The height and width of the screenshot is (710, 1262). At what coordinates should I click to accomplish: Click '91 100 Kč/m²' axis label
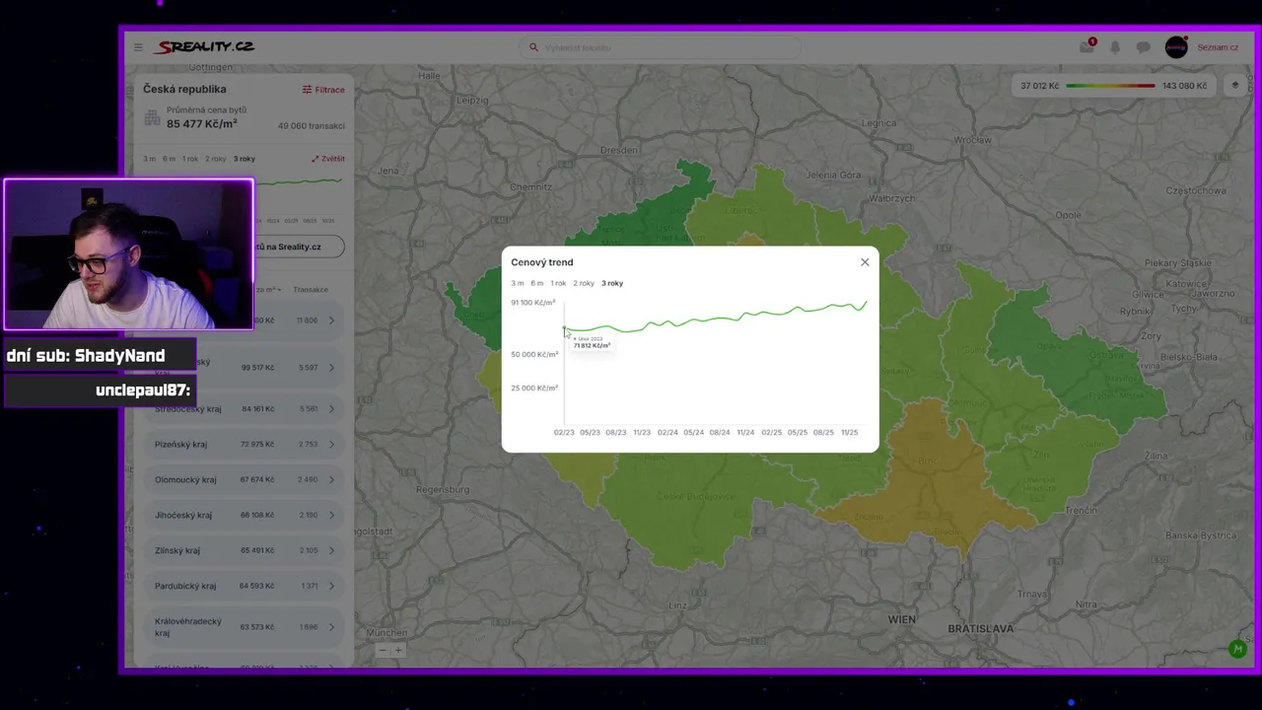(x=532, y=303)
